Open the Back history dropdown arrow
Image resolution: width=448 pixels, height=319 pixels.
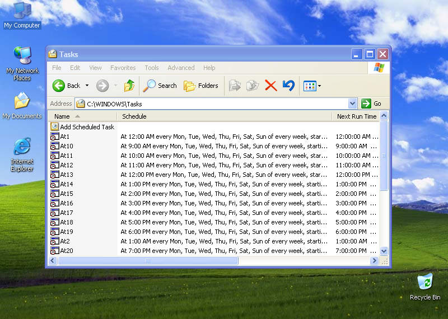tap(87, 86)
